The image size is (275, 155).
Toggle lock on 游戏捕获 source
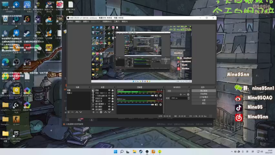[113, 109]
